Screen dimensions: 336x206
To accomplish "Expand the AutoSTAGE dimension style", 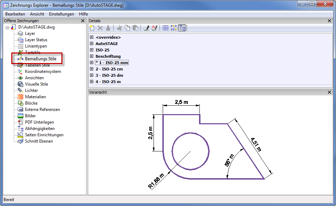I will tap(92, 44).
